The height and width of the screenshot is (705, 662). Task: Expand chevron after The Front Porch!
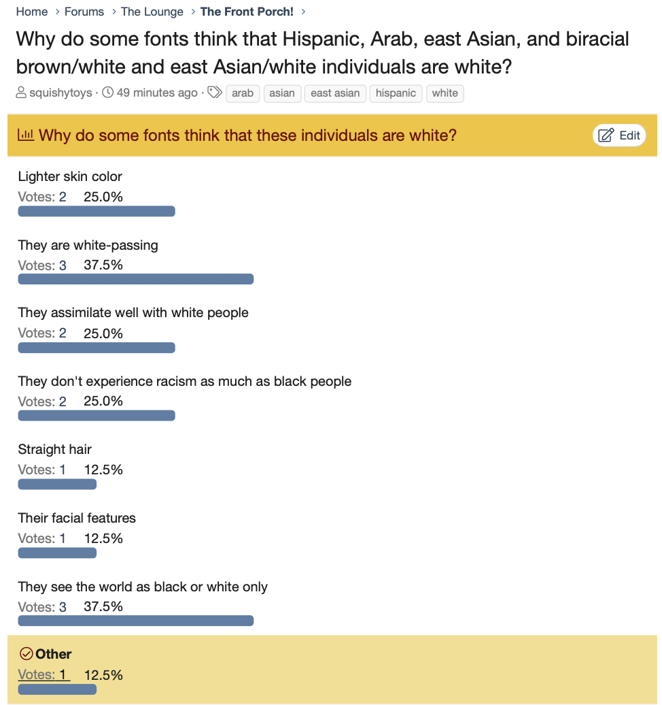[303, 12]
